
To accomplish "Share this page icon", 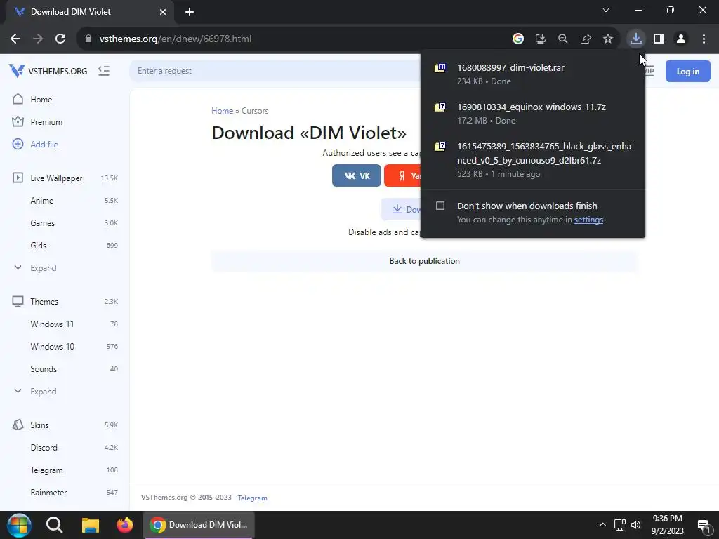I will point(586,39).
